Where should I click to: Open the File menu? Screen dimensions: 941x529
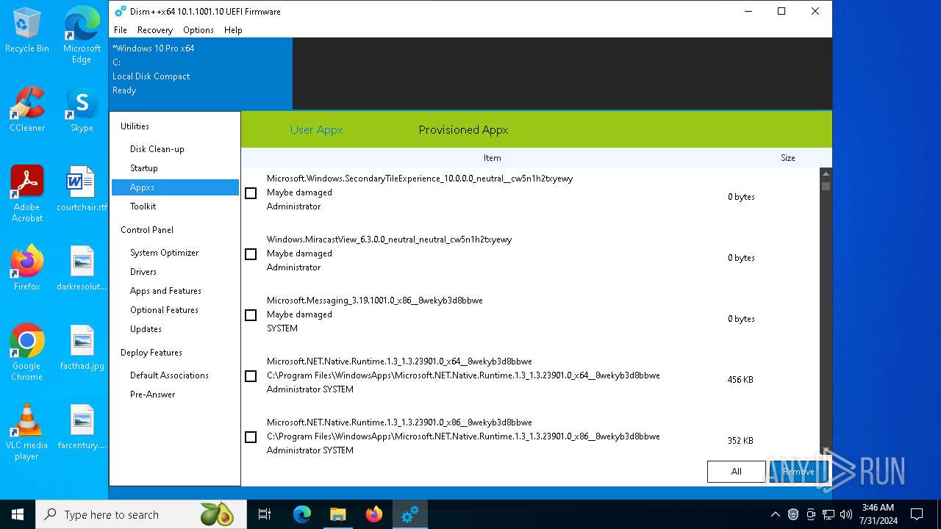point(121,30)
